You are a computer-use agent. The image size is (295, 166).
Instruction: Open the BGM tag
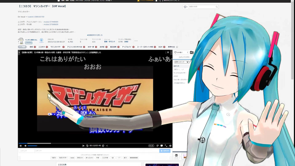[160, 47]
